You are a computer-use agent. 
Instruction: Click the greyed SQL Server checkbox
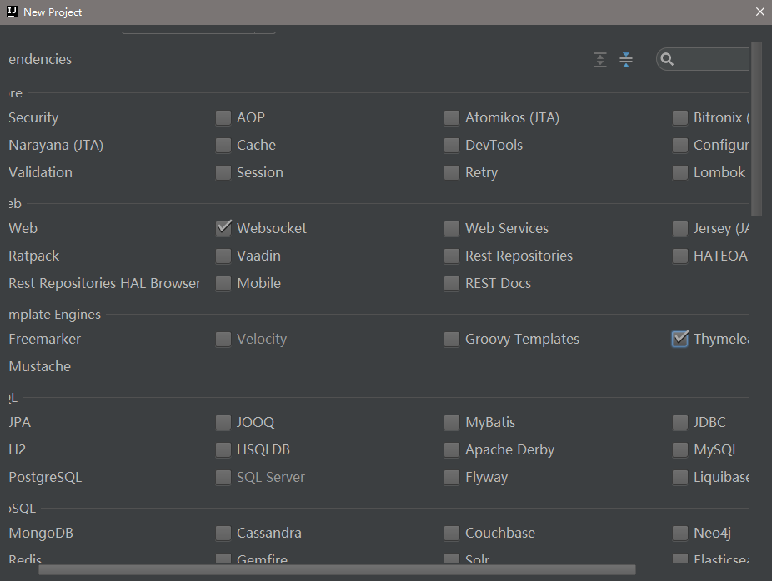[223, 478]
